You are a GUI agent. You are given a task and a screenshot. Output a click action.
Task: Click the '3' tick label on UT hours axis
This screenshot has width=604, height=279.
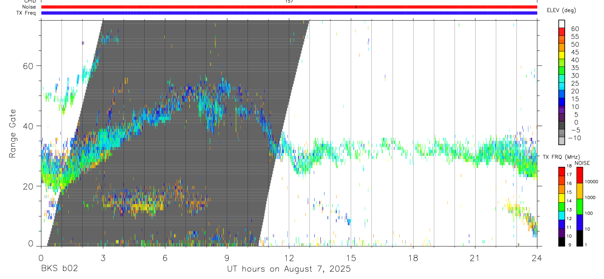[x=103, y=258]
